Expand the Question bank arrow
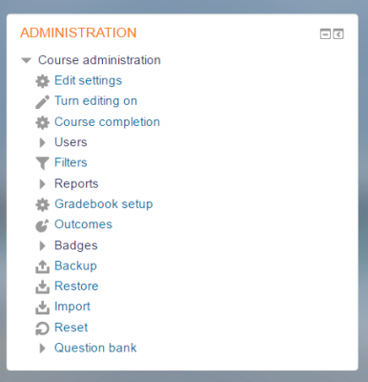 [42, 349]
